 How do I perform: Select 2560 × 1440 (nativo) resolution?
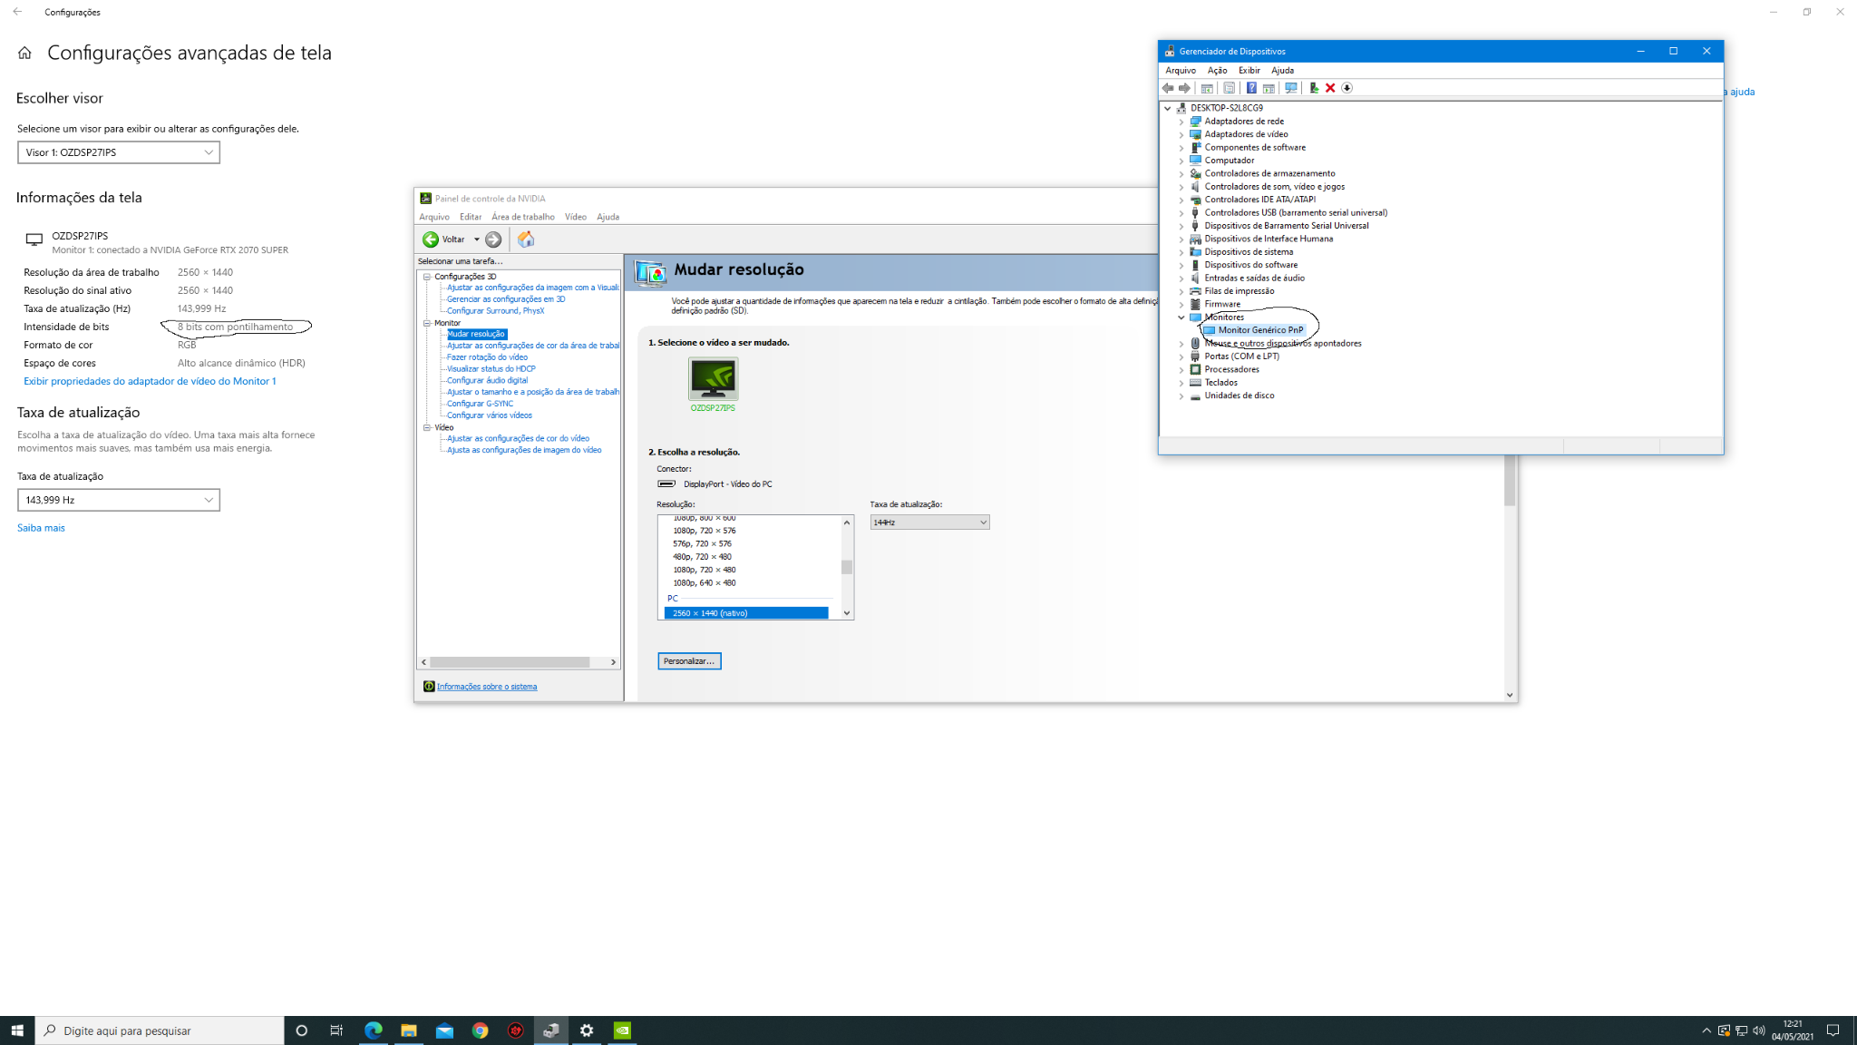pyautogui.click(x=746, y=613)
